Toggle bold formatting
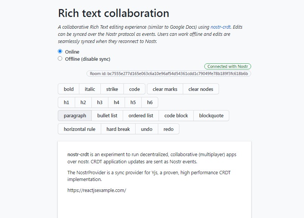The image size is (304, 218). point(68,89)
